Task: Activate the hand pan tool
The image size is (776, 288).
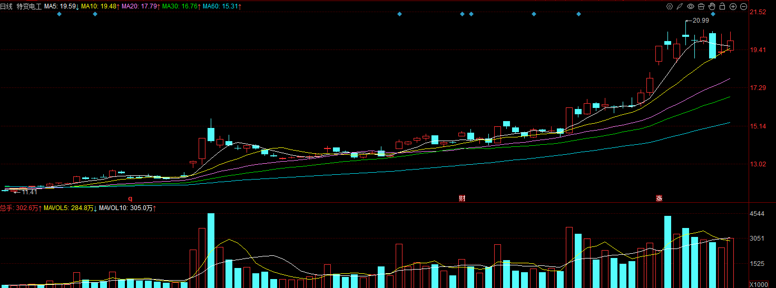Action: point(712,6)
